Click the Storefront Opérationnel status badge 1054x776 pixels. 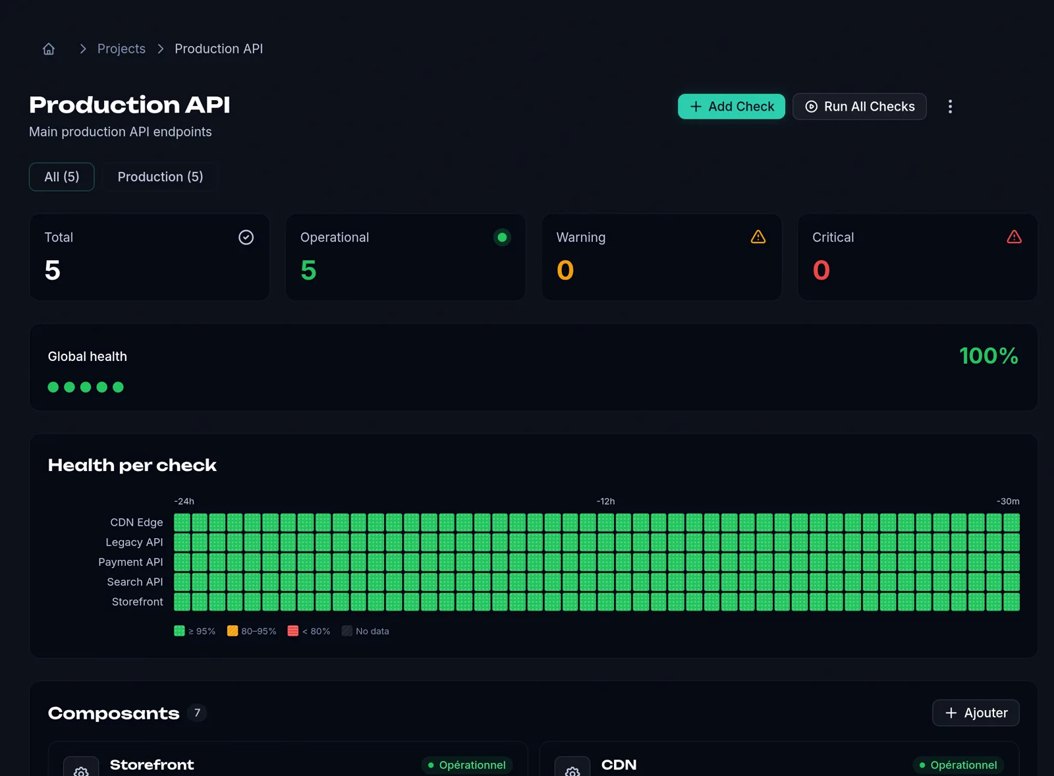click(467, 765)
